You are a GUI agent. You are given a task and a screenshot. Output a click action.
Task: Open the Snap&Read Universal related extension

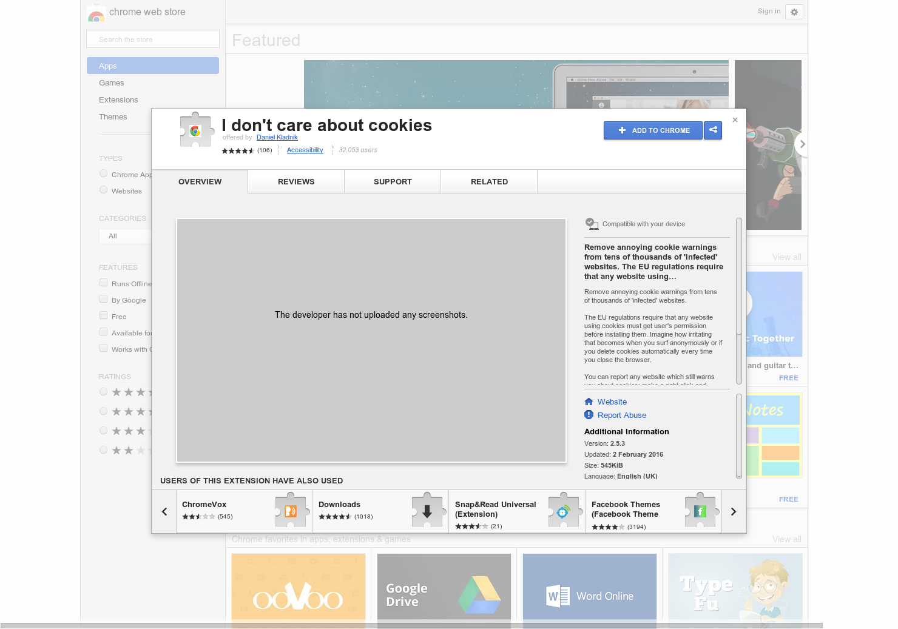tap(517, 511)
